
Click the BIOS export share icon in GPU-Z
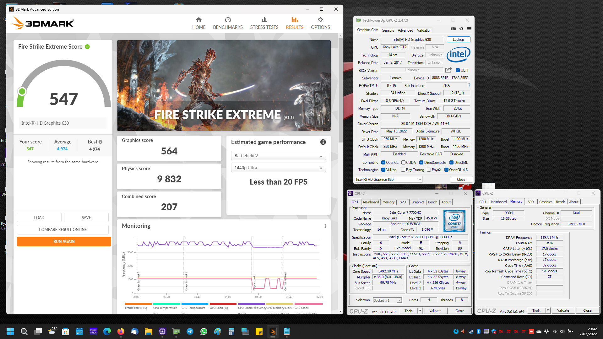[448, 70]
